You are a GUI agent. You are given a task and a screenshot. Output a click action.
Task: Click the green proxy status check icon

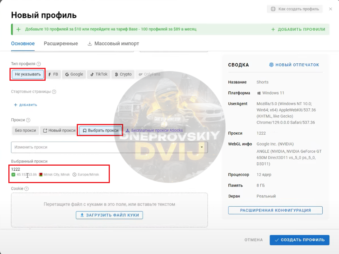(13, 174)
